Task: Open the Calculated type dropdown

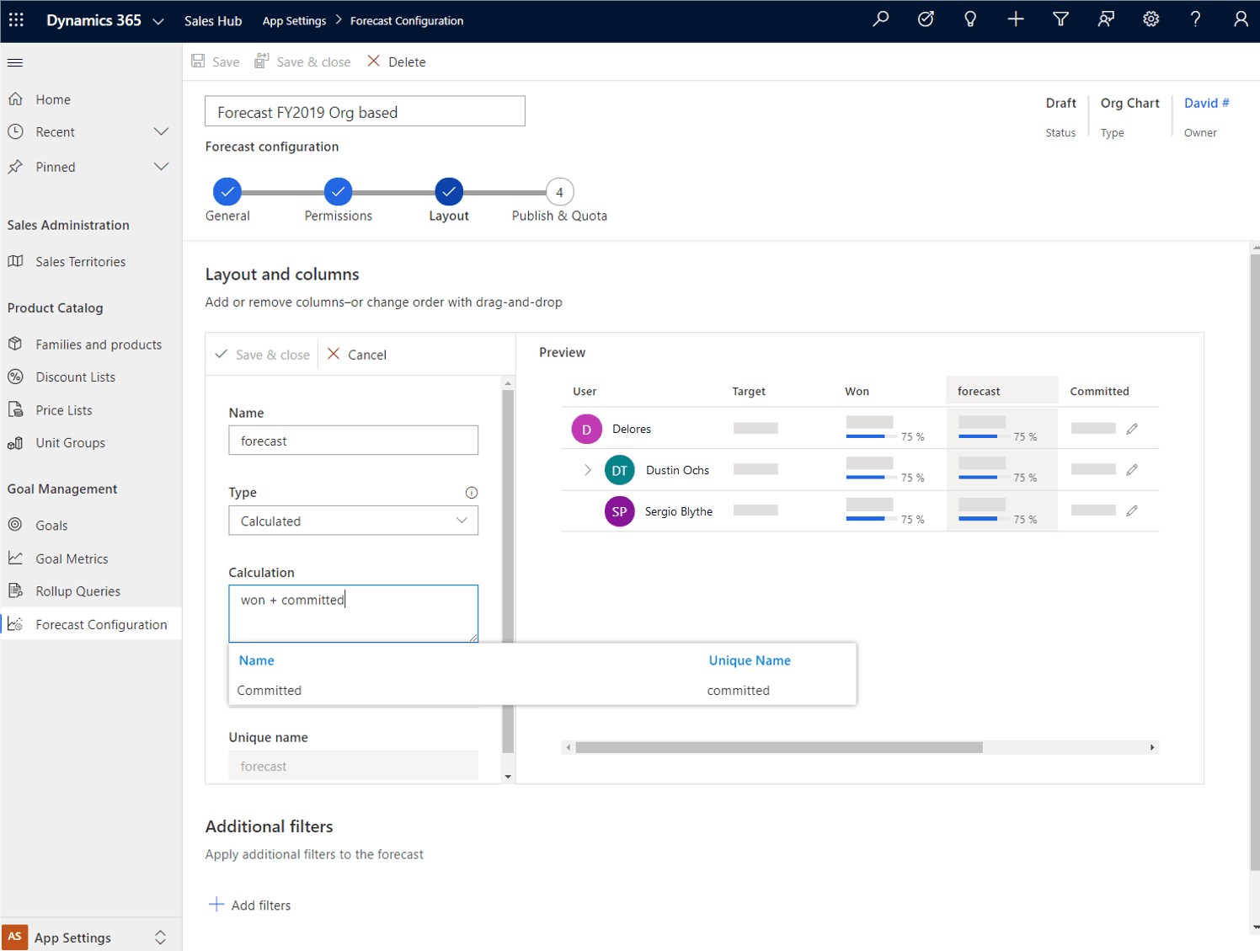Action: tap(462, 521)
